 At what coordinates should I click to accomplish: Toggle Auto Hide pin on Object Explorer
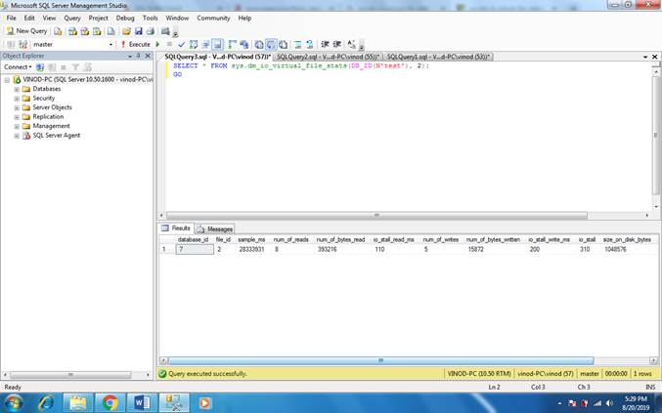(x=139, y=56)
